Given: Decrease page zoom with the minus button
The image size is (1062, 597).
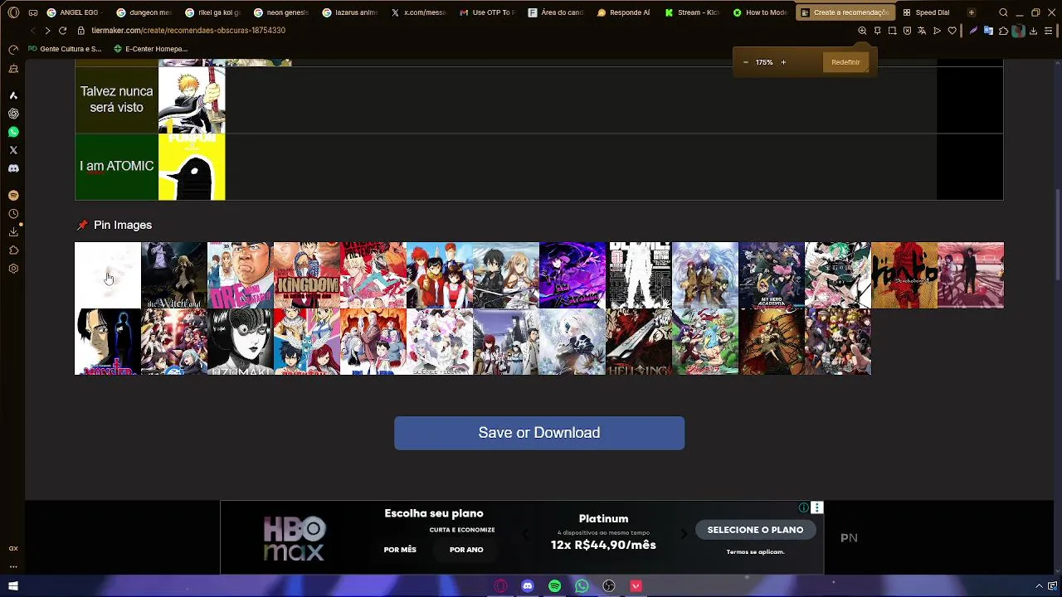Looking at the screenshot, I should tap(745, 62).
